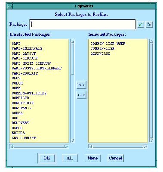Screen dimensions: 163x172
Task: Click left arrow of Unselected Packages horizontal scrollbar
Action: point(12,147)
